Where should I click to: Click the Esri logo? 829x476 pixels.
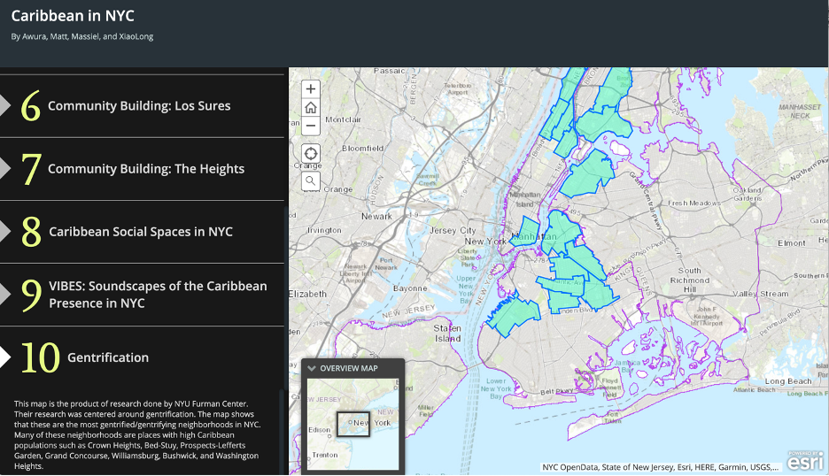tap(805, 461)
